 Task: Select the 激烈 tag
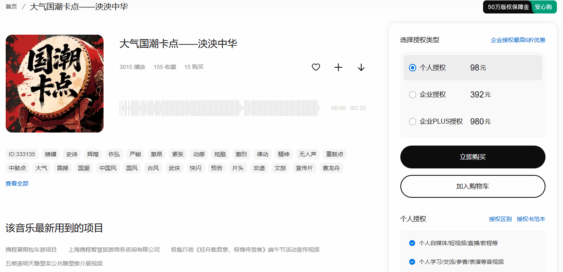point(241,154)
